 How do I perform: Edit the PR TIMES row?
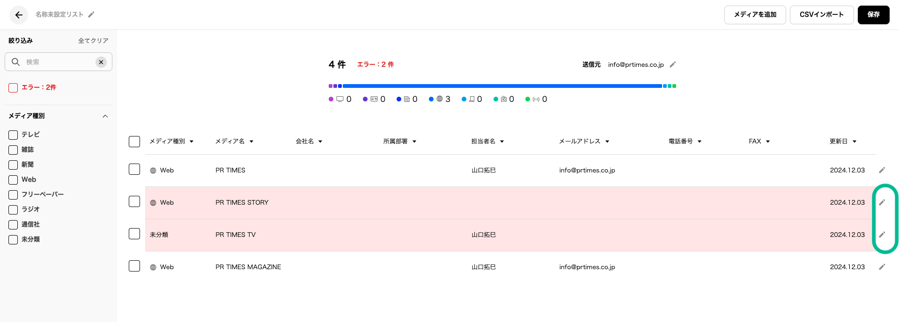pos(882,170)
